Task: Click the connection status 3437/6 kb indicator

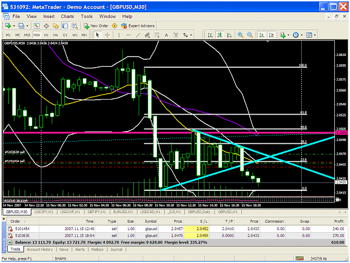Action: [311, 259]
